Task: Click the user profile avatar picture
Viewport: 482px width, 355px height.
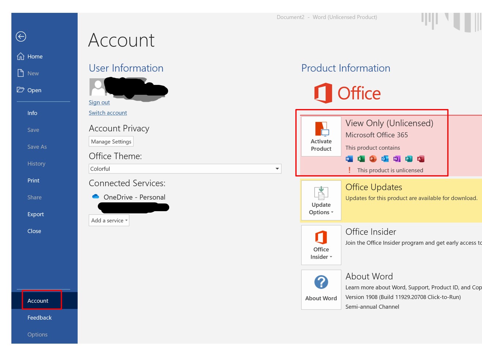Action: (98, 87)
